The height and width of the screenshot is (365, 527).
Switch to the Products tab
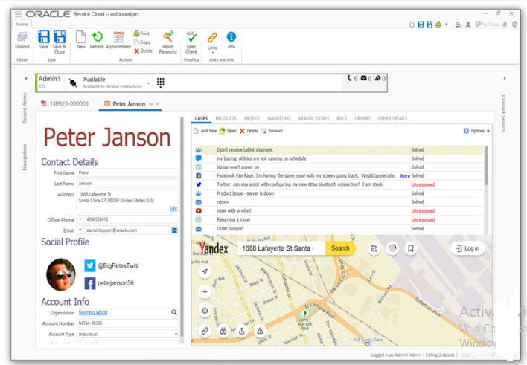point(226,118)
